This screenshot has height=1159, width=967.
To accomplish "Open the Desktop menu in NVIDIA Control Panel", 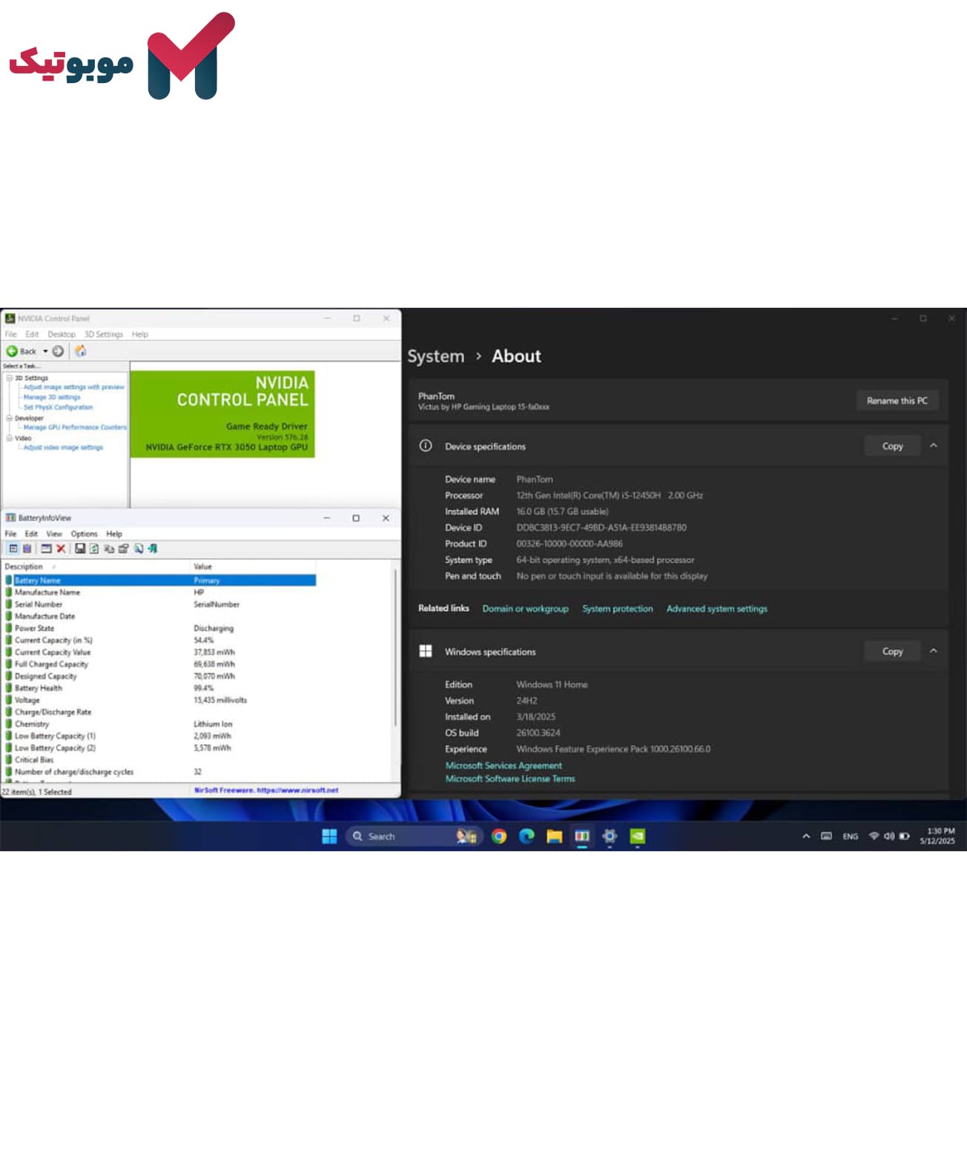I will coord(62,334).
